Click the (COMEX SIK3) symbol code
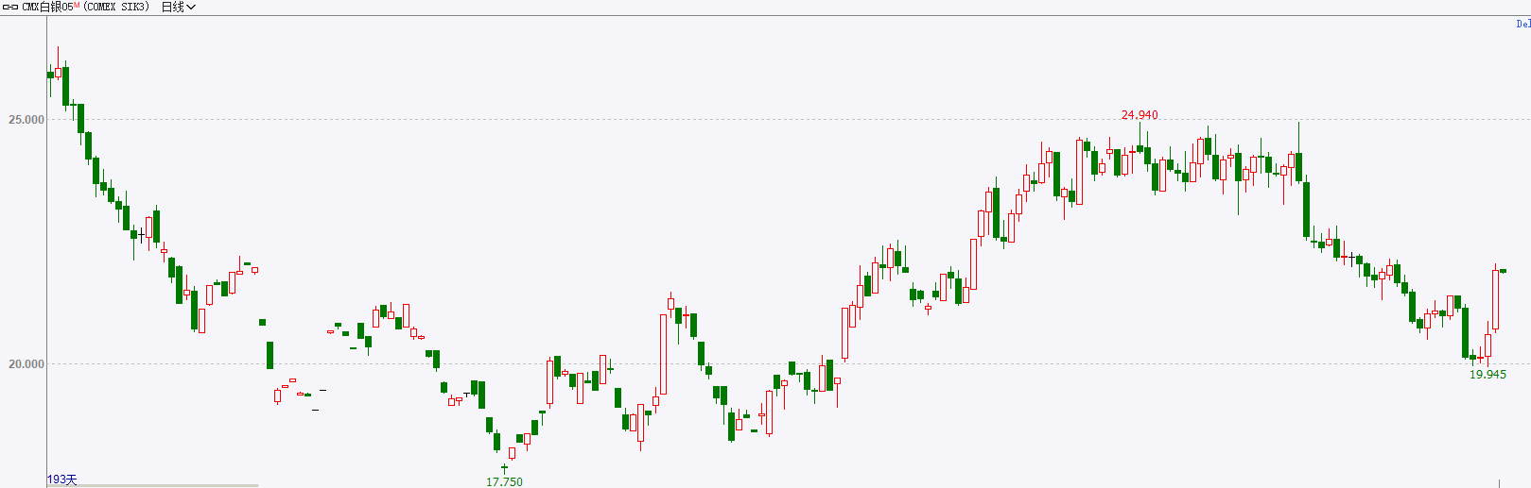 pos(116,7)
